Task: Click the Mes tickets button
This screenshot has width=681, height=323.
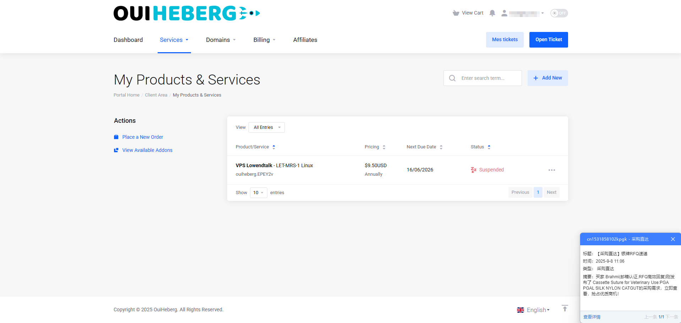Action: tap(505, 40)
